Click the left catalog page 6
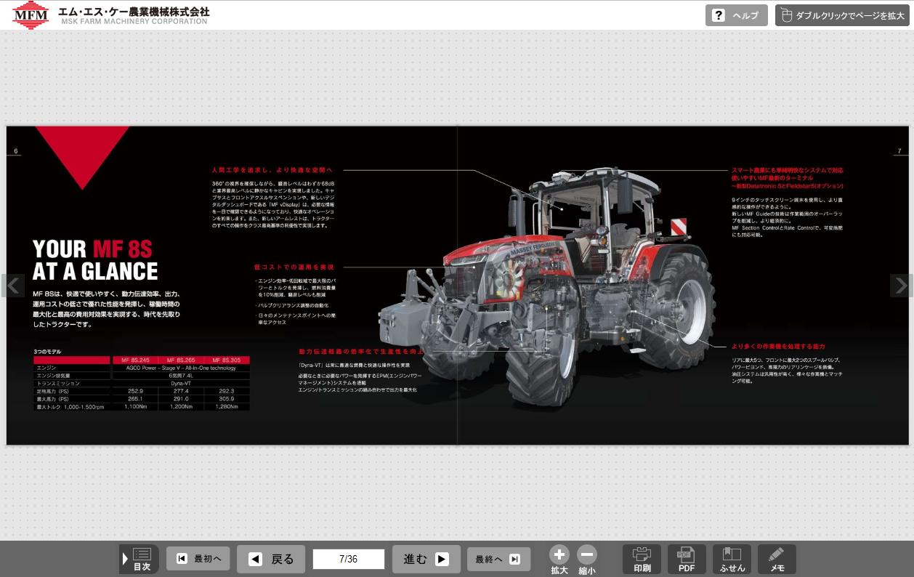Screen dimensions: 914x577 (232, 286)
